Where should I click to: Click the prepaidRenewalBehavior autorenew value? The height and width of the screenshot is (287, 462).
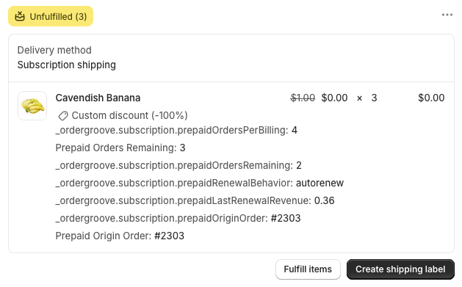click(x=320, y=183)
